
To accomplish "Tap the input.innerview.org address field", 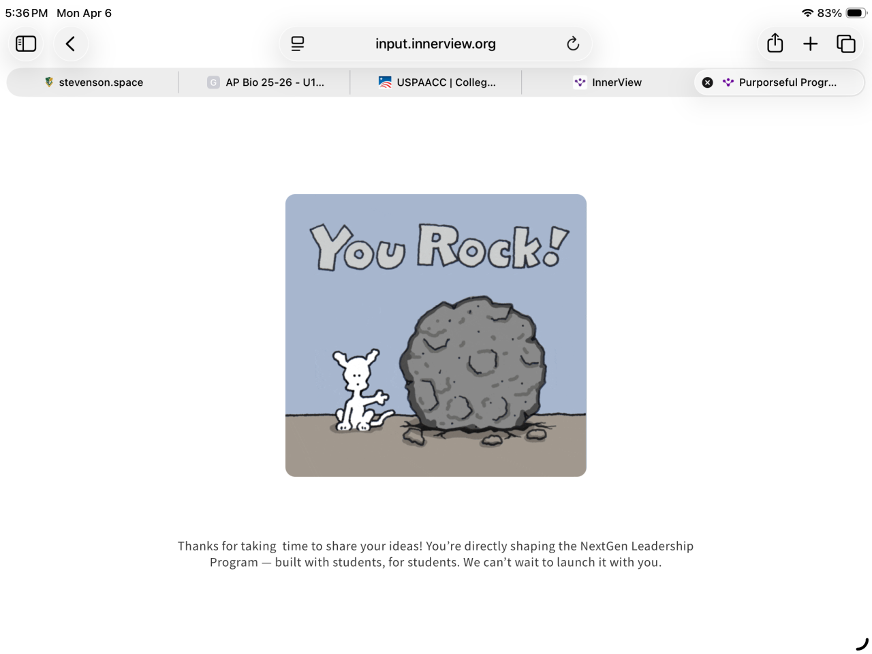I will coord(436,44).
